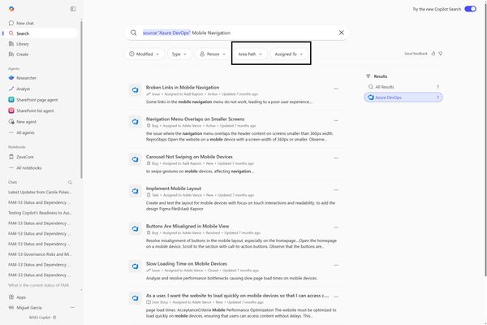Expand the Assigned To filter dropdown
The width and height of the screenshot is (487, 325).
(x=288, y=54)
